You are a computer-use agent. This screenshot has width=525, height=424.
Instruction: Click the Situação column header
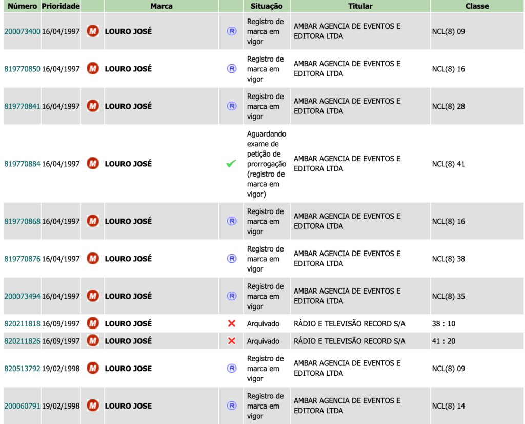[x=267, y=6]
